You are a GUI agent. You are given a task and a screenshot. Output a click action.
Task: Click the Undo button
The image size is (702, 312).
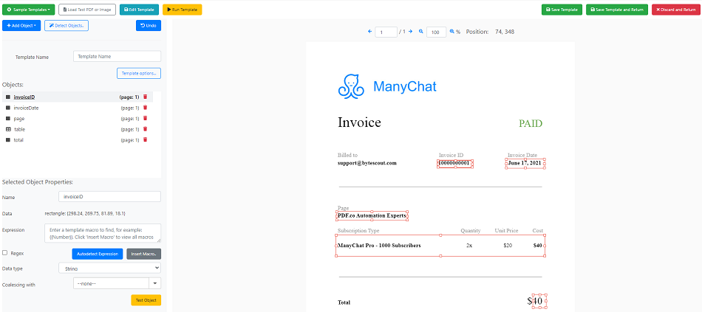[x=149, y=26]
